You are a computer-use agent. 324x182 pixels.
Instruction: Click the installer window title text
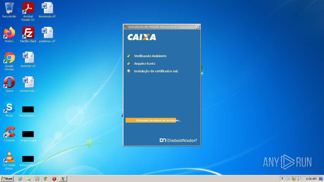click(162, 27)
